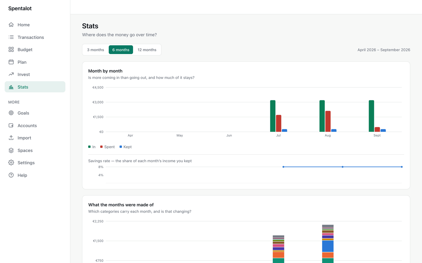Click the large blue segment in August stack
The image size is (422, 263).
click(328, 246)
